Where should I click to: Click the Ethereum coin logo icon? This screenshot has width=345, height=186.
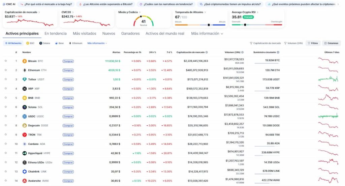[24, 70]
